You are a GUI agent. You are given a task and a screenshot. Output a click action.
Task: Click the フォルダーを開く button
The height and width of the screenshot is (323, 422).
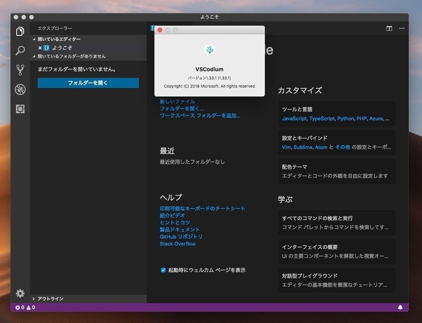(x=88, y=83)
